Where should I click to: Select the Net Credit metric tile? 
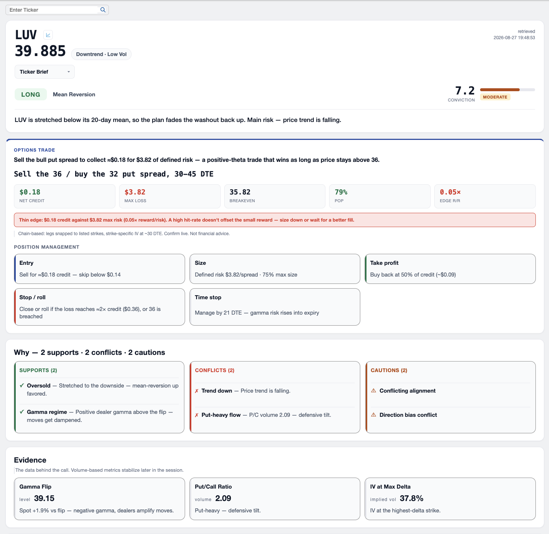65,196
